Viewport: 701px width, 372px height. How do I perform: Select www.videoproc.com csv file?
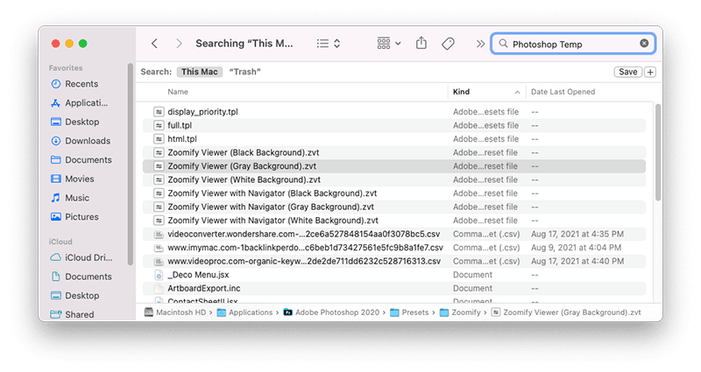394,261
